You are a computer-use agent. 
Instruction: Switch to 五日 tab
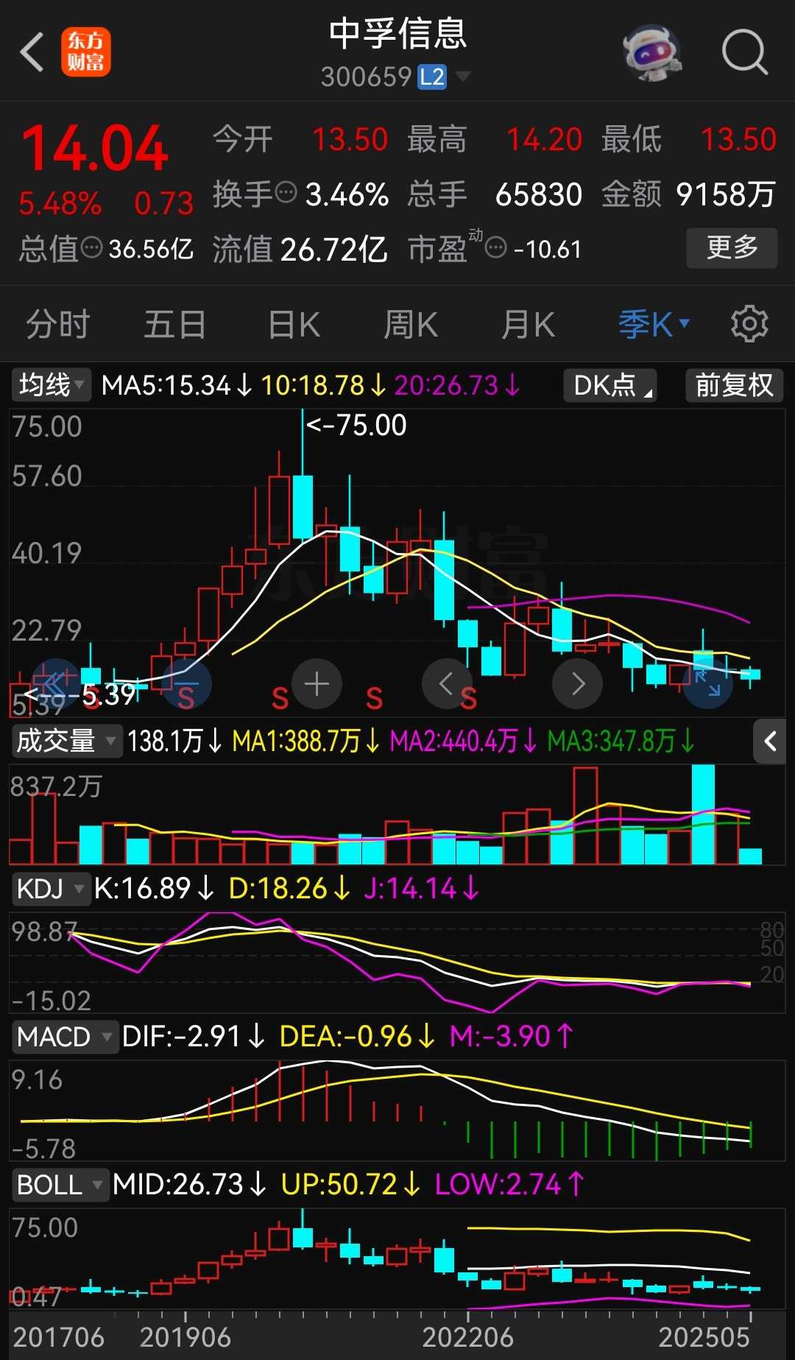[x=175, y=324]
